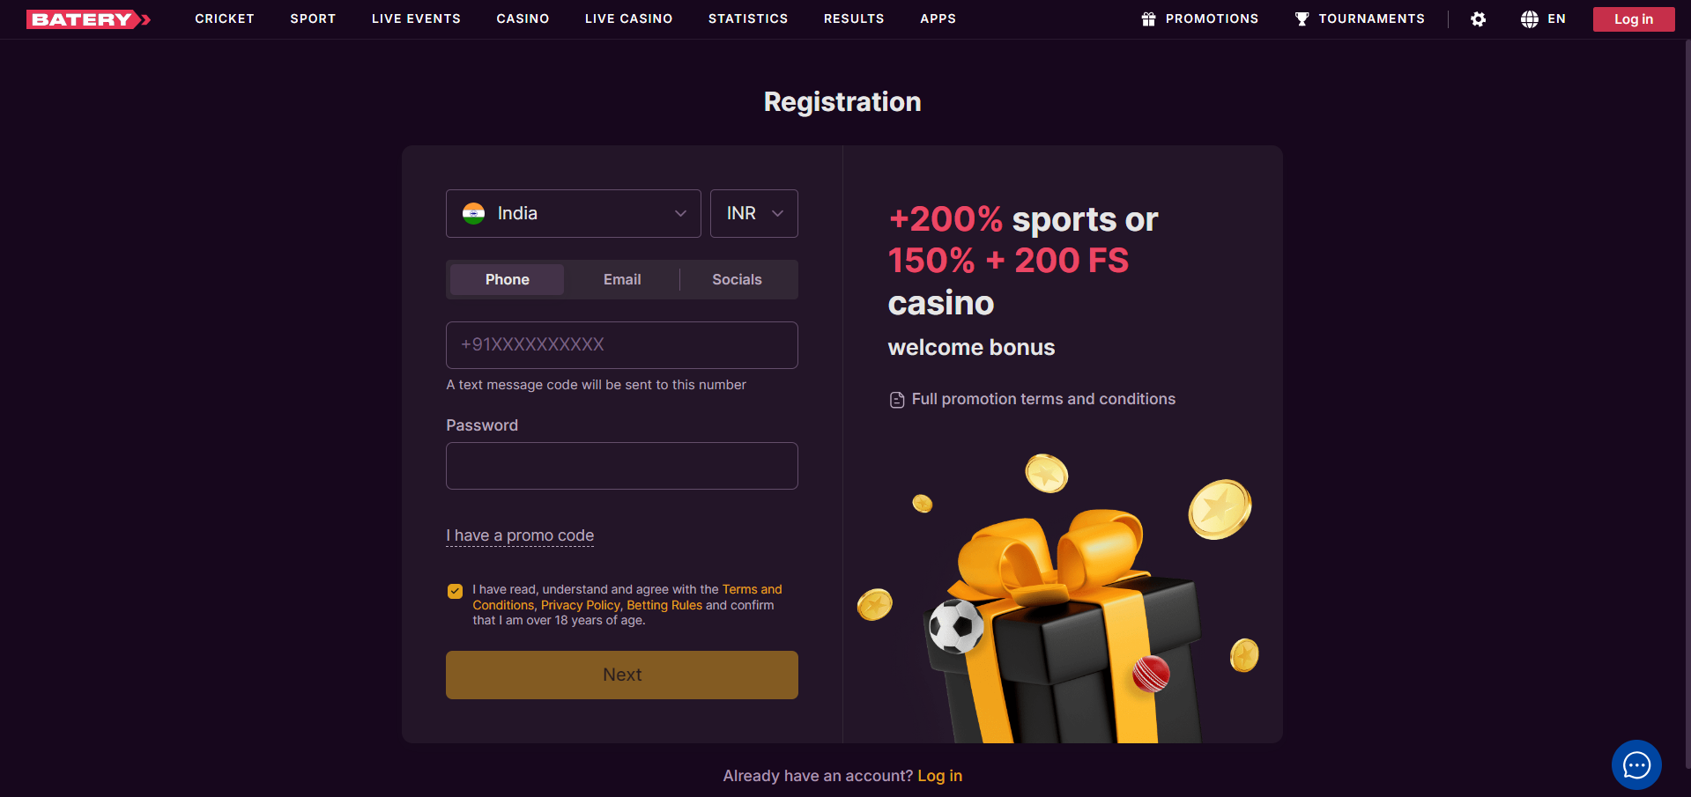This screenshot has height=797, width=1691.
Task: Click the red Log in button
Action: (1633, 19)
